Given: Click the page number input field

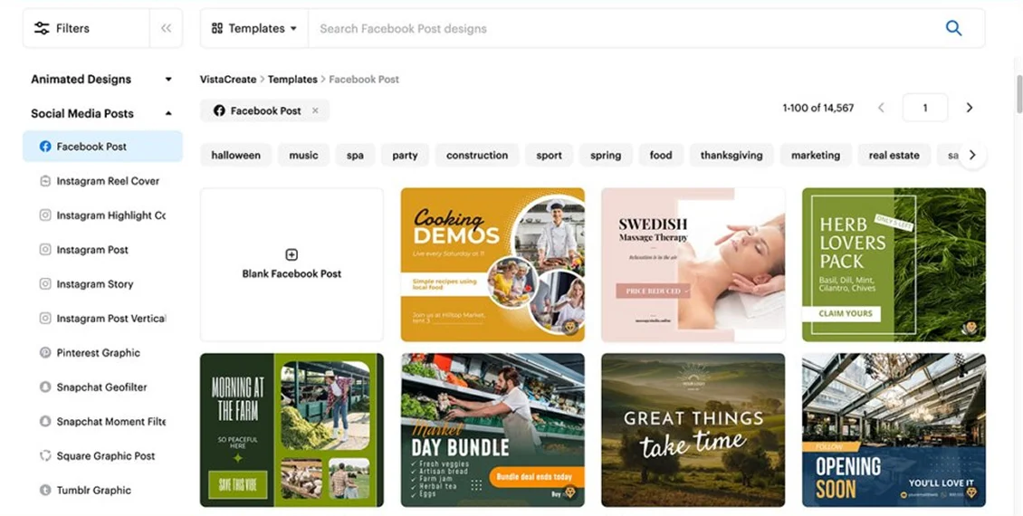Looking at the screenshot, I should tap(924, 108).
